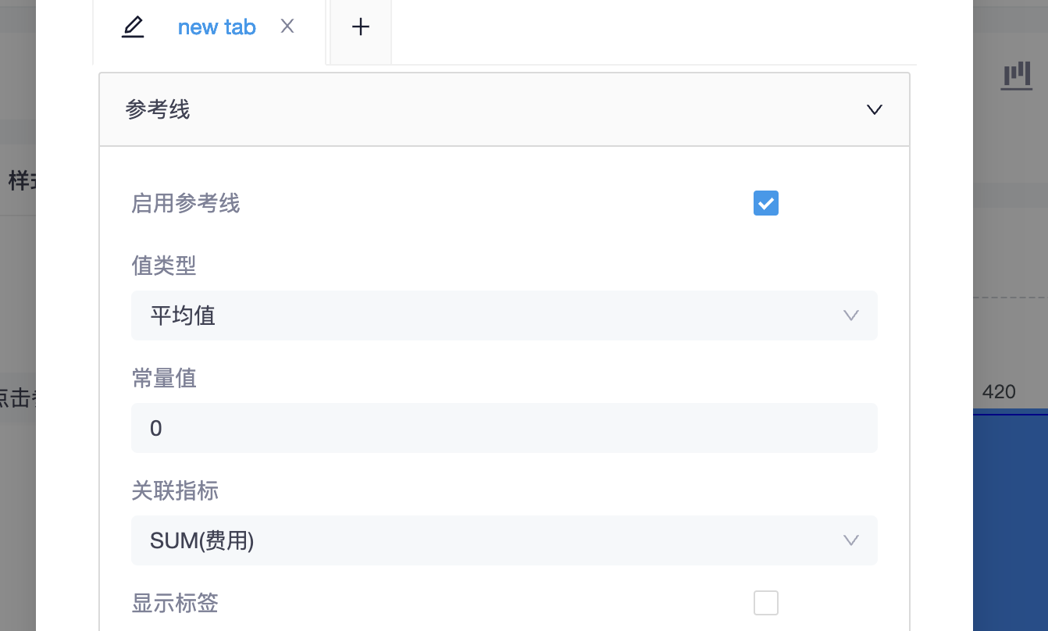1048x631 pixels.
Task: Click the 启用参考线 text label
Action: point(186,203)
